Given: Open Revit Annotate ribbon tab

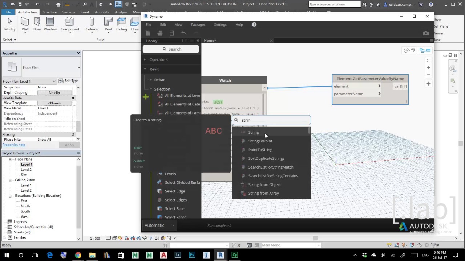Looking at the screenshot, I should [x=102, y=12].
